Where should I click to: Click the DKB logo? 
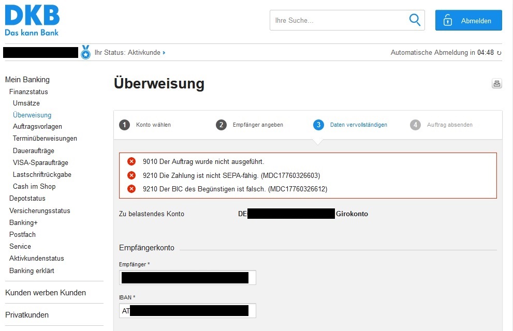(x=32, y=21)
